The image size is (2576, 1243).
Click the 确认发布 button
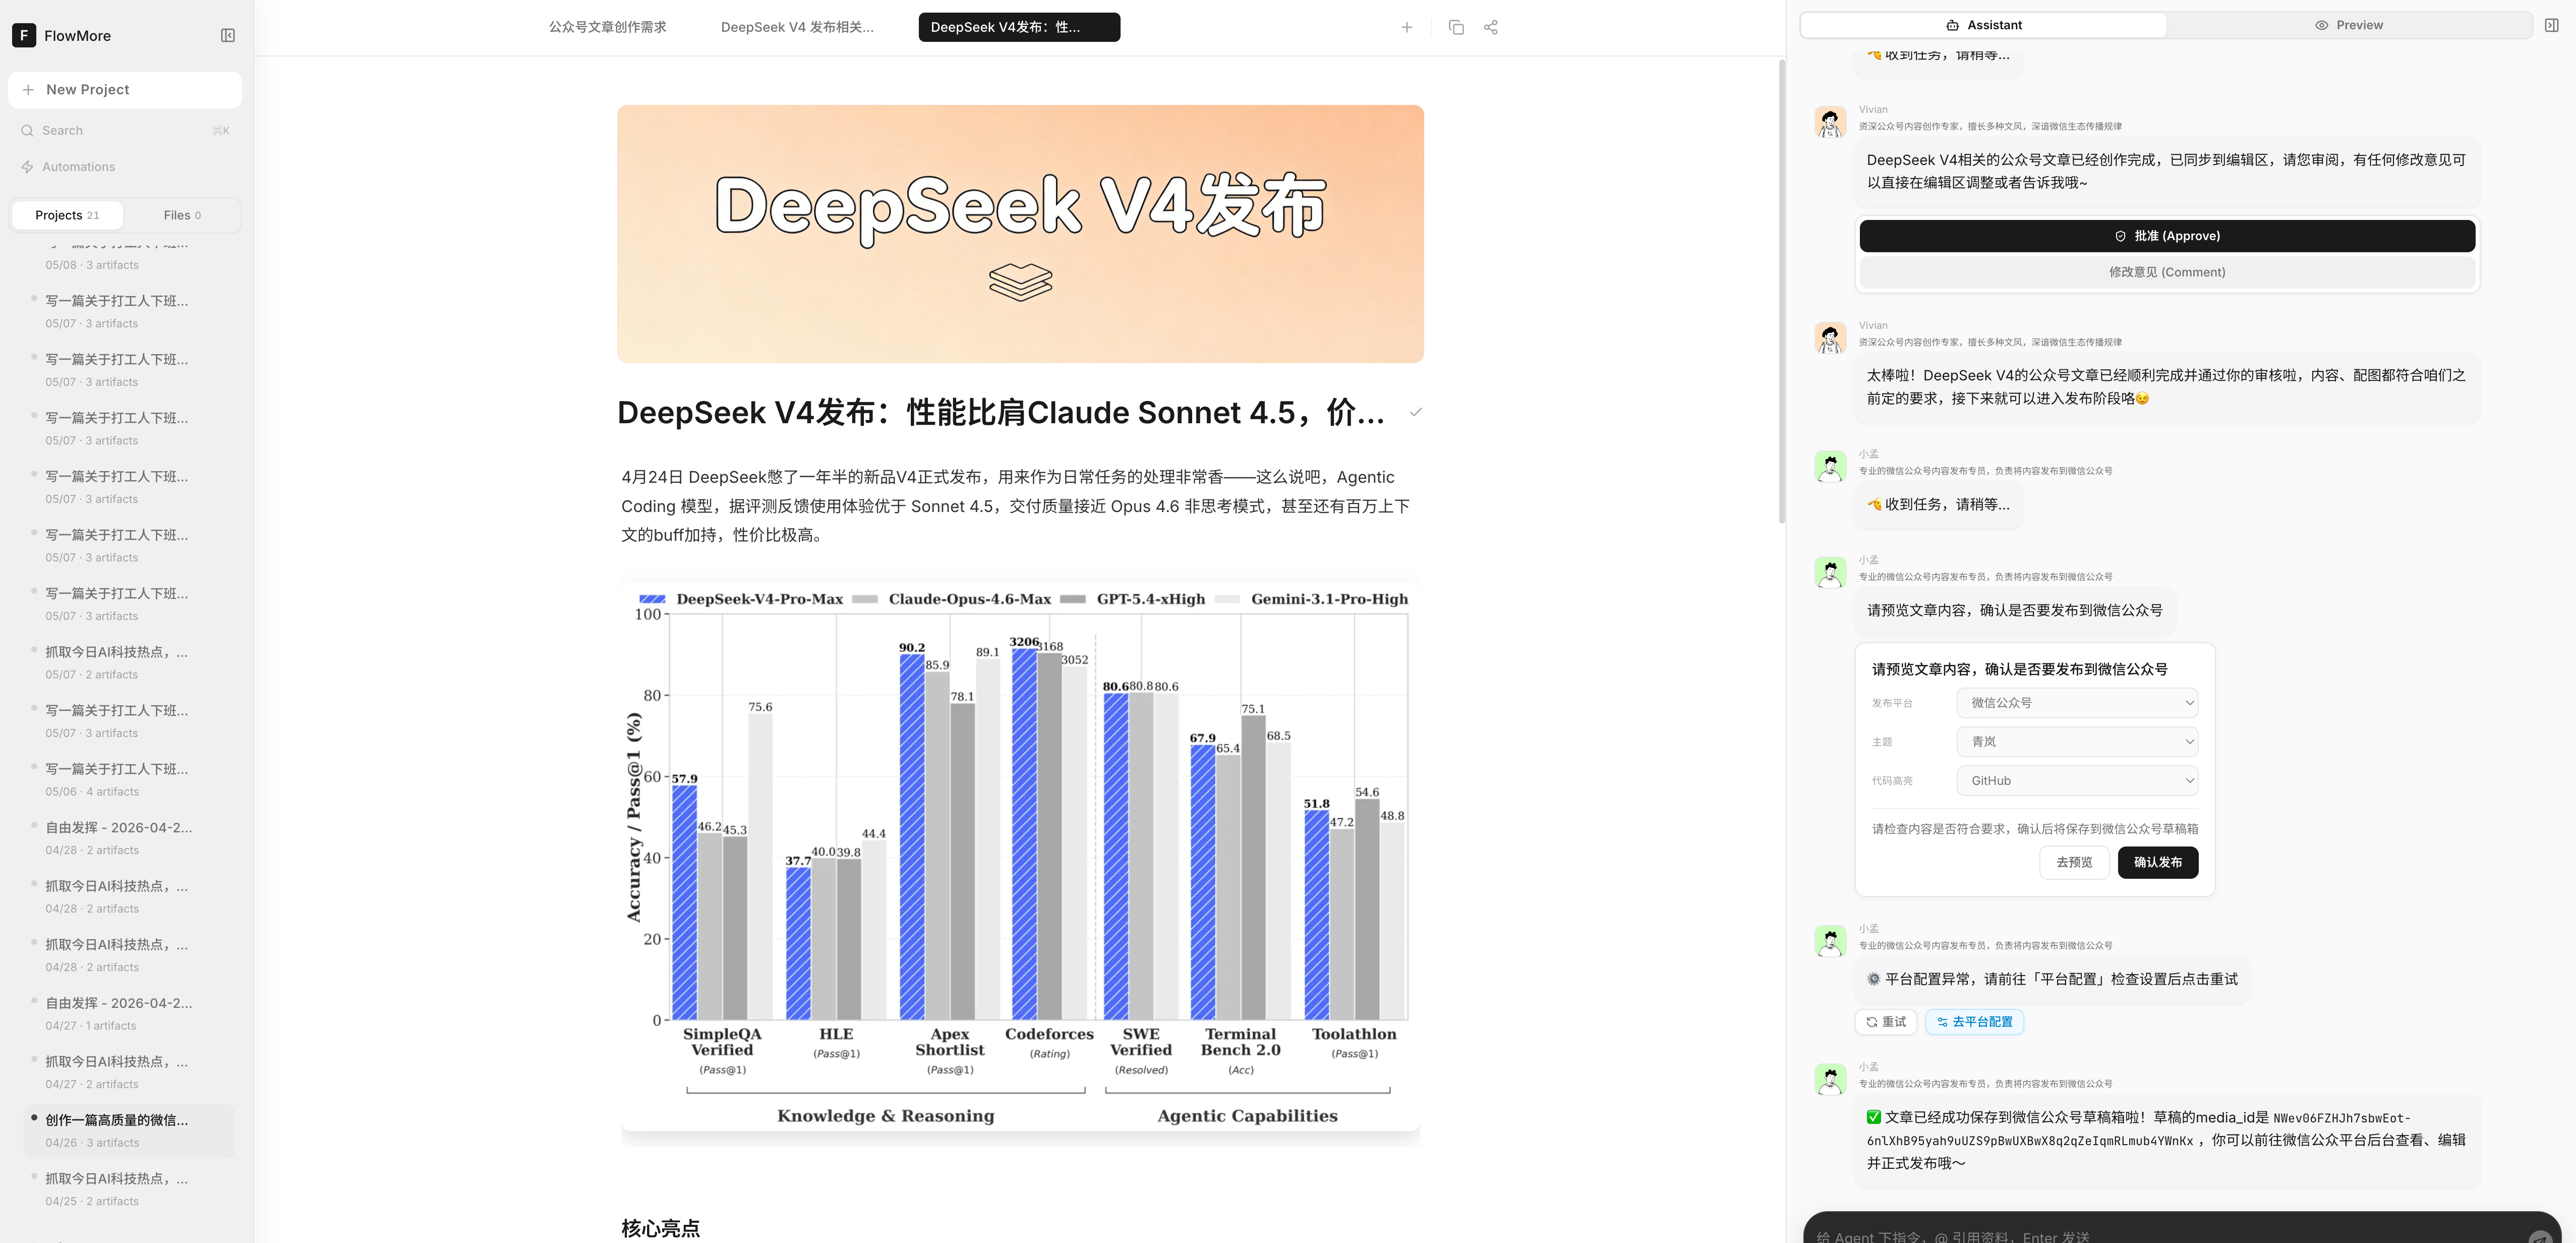tap(2158, 862)
